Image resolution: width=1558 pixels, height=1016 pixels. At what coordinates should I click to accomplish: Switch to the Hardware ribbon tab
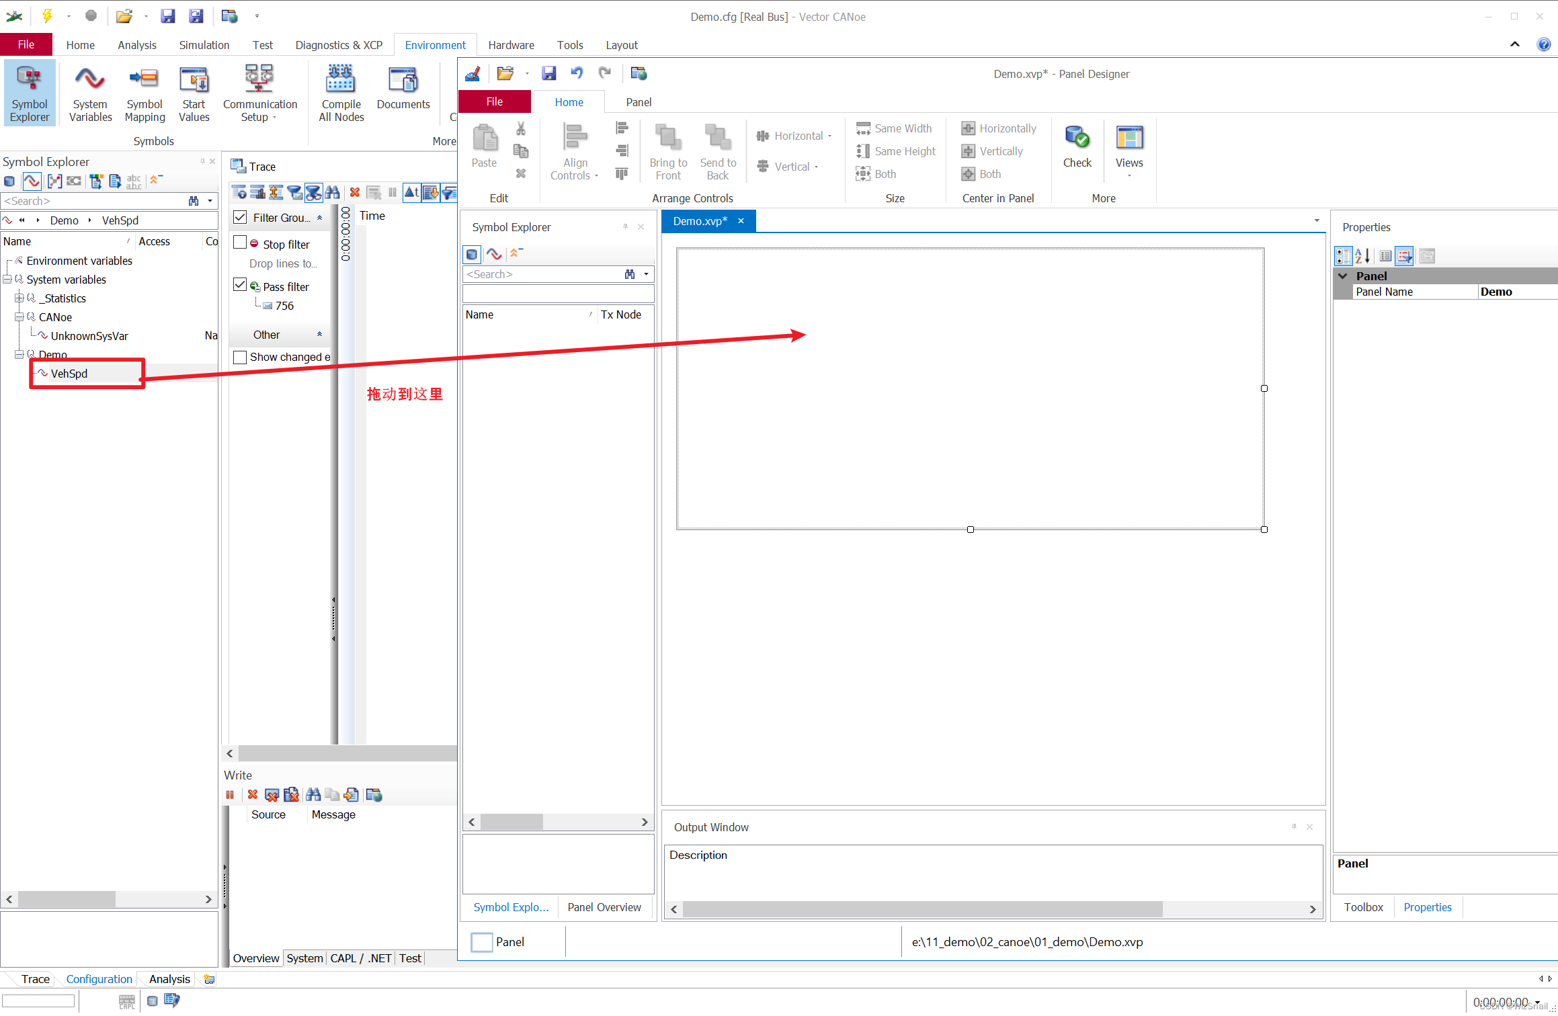(x=511, y=45)
